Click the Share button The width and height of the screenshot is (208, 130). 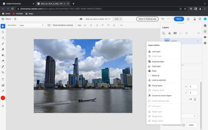(179, 19)
